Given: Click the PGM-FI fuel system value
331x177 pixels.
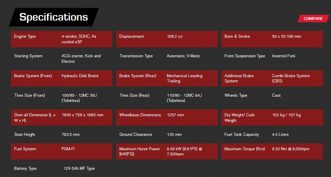Looking at the screenshot, I should click(68, 149).
